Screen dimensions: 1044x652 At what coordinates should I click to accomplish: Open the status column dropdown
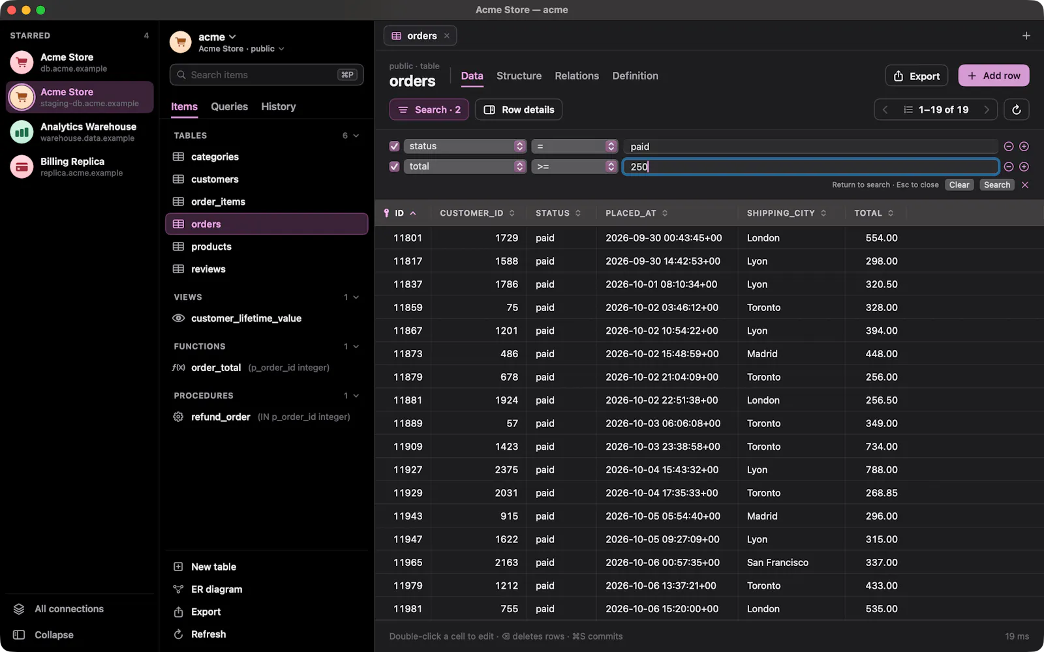(465, 147)
